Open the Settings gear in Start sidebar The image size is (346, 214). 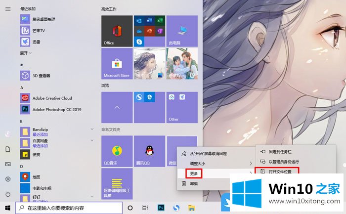tap(8, 179)
